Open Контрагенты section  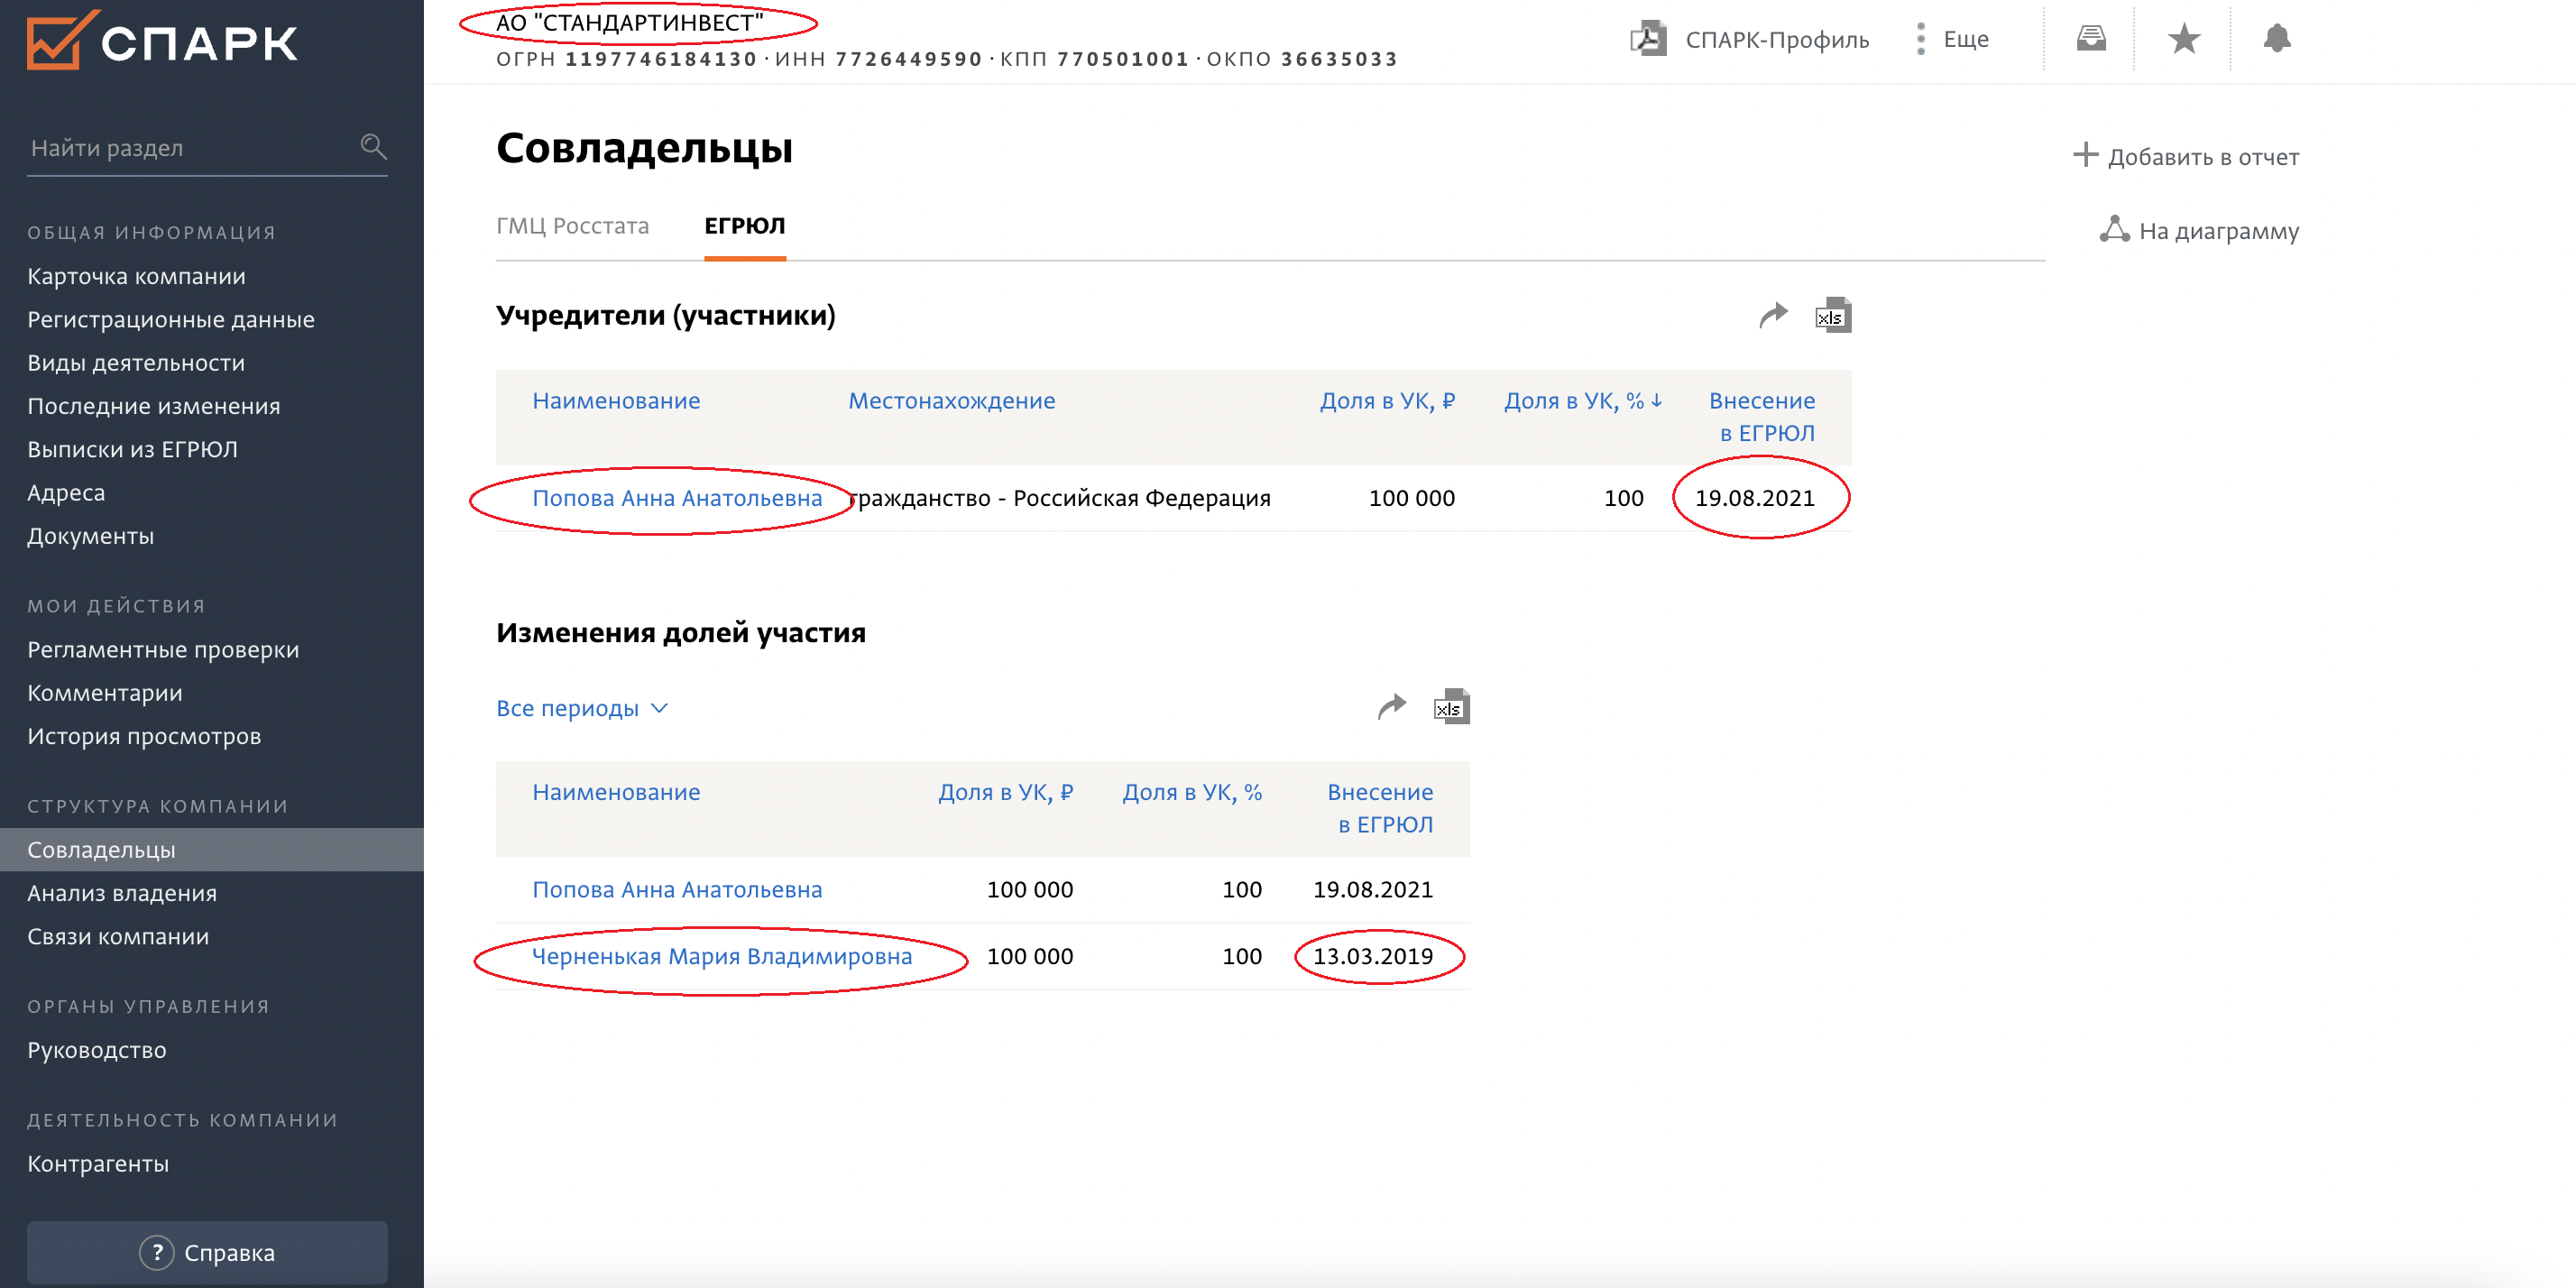tap(98, 1164)
